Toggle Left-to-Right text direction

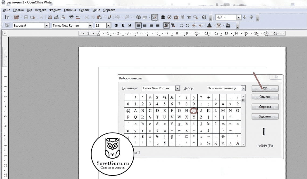tap(166, 26)
